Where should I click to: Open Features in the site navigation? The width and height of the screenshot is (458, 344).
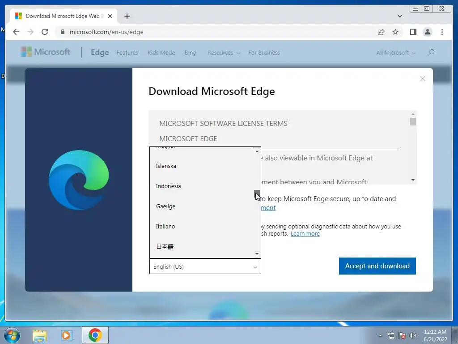[x=127, y=53]
